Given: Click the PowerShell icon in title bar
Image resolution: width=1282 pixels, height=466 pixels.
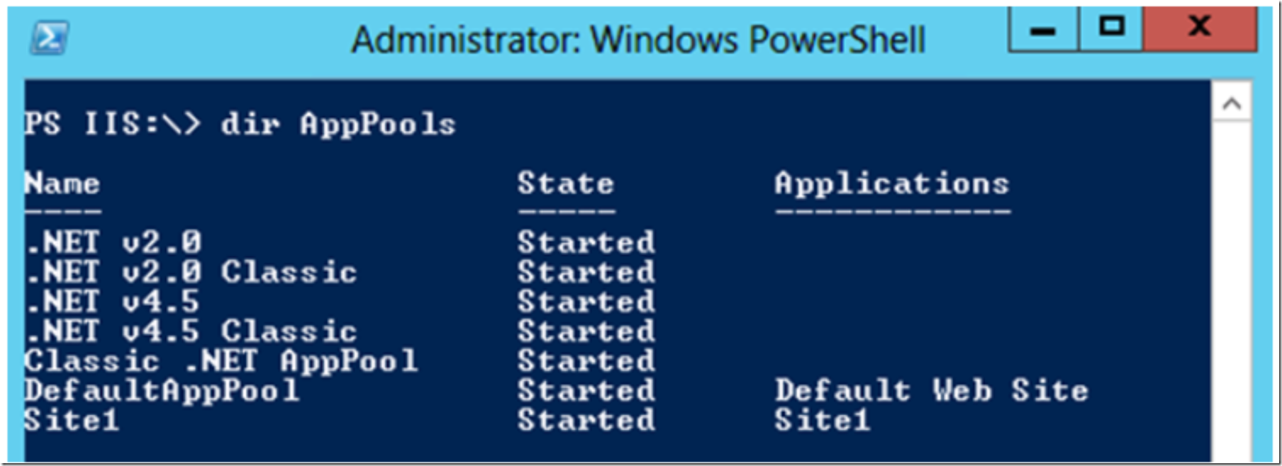Looking at the screenshot, I should pos(49,38).
